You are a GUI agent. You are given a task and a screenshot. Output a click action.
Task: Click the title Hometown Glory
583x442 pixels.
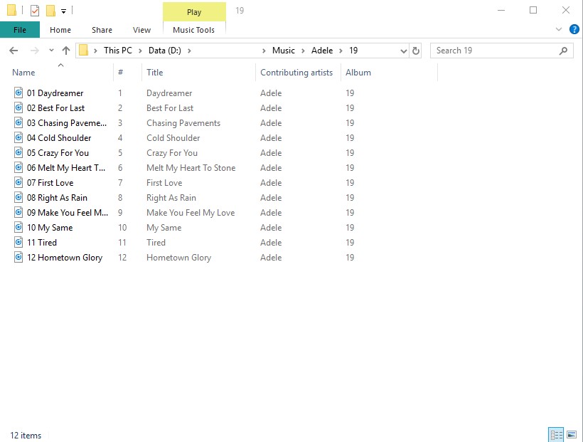(178, 258)
